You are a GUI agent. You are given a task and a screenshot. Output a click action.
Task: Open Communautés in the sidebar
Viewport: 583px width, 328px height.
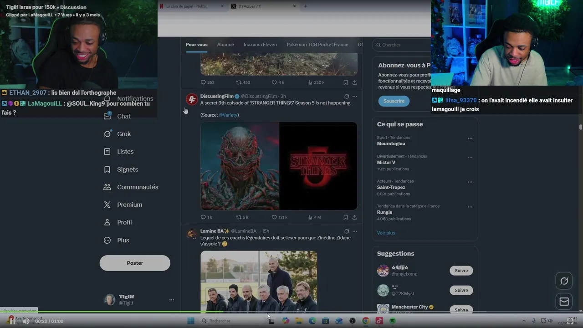click(x=131, y=187)
